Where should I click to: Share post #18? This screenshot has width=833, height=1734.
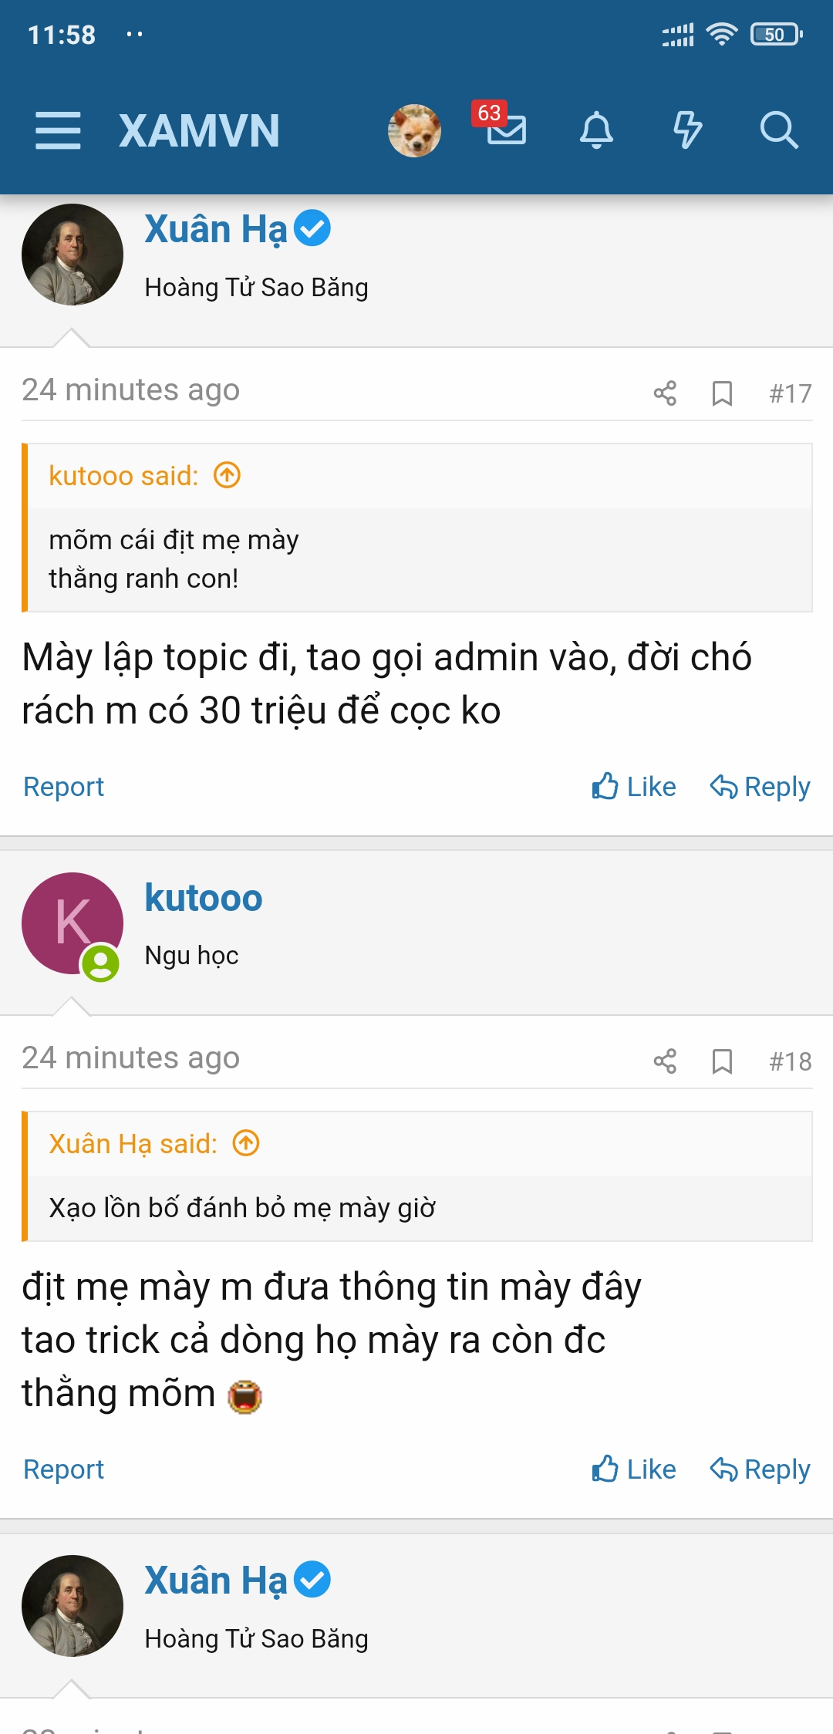(x=665, y=1061)
